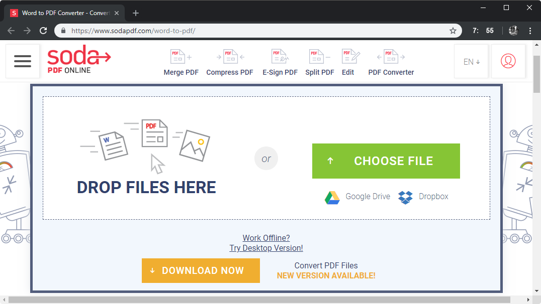Viewport: 541px width, 304px height.
Task: Open a new browser tab
Action: [x=135, y=13]
